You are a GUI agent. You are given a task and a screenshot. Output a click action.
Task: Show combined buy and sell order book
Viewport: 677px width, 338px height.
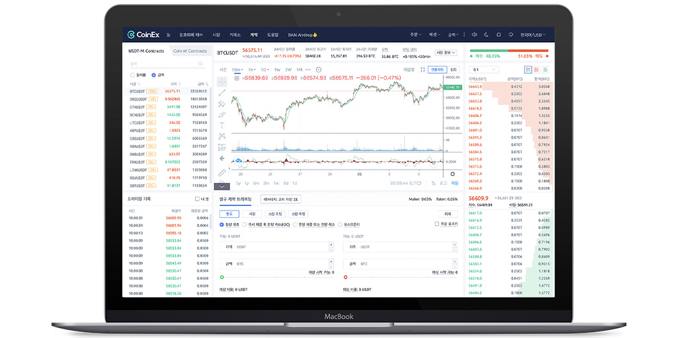(x=528, y=69)
